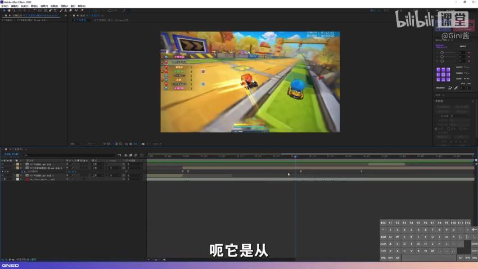Toggle visibility eye of layer 2

point(3,168)
